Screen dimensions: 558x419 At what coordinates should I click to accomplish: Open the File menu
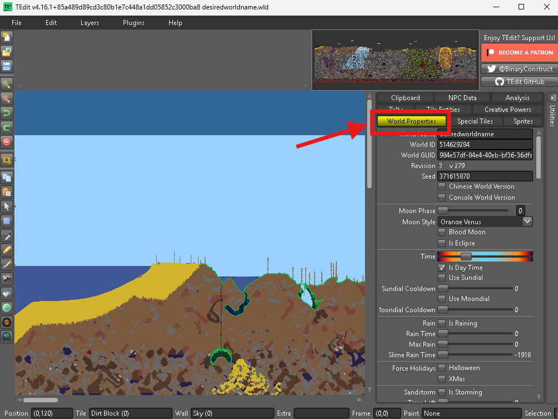pyautogui.click(x=16, y=23)
